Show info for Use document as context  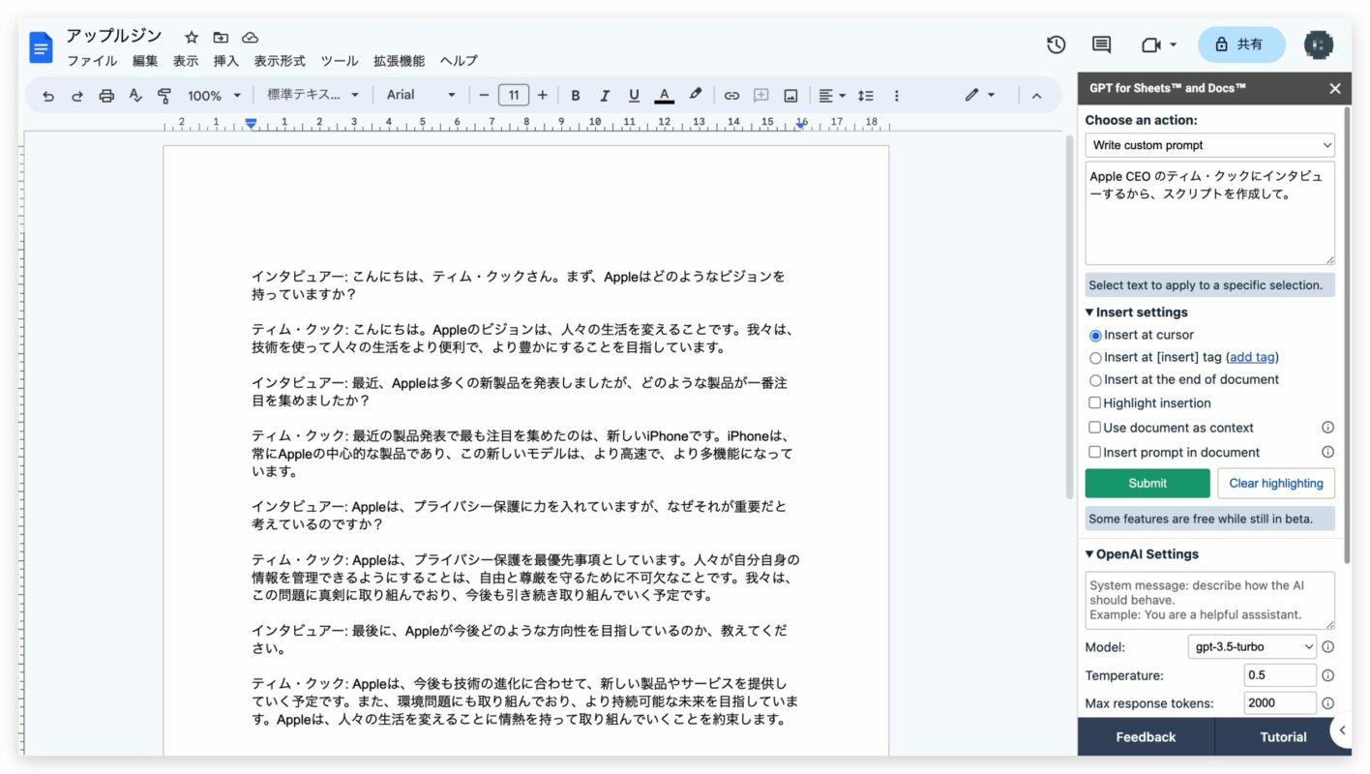click(x=1327, y=428)
